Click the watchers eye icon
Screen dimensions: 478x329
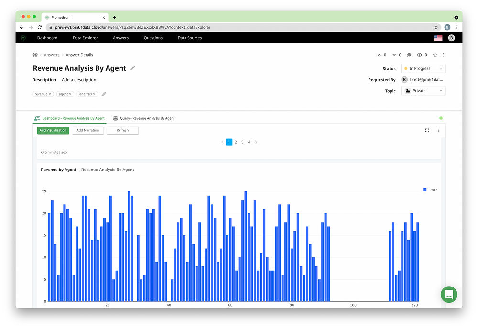click(420, 55)
